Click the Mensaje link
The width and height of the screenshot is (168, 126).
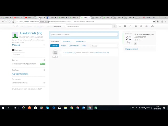pos(16,45)
